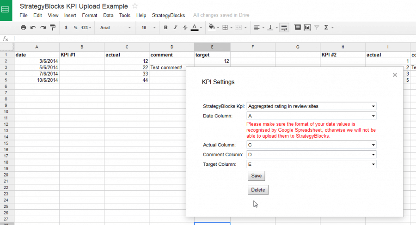
Task: Open text color picker
Action: click(196, 28)
